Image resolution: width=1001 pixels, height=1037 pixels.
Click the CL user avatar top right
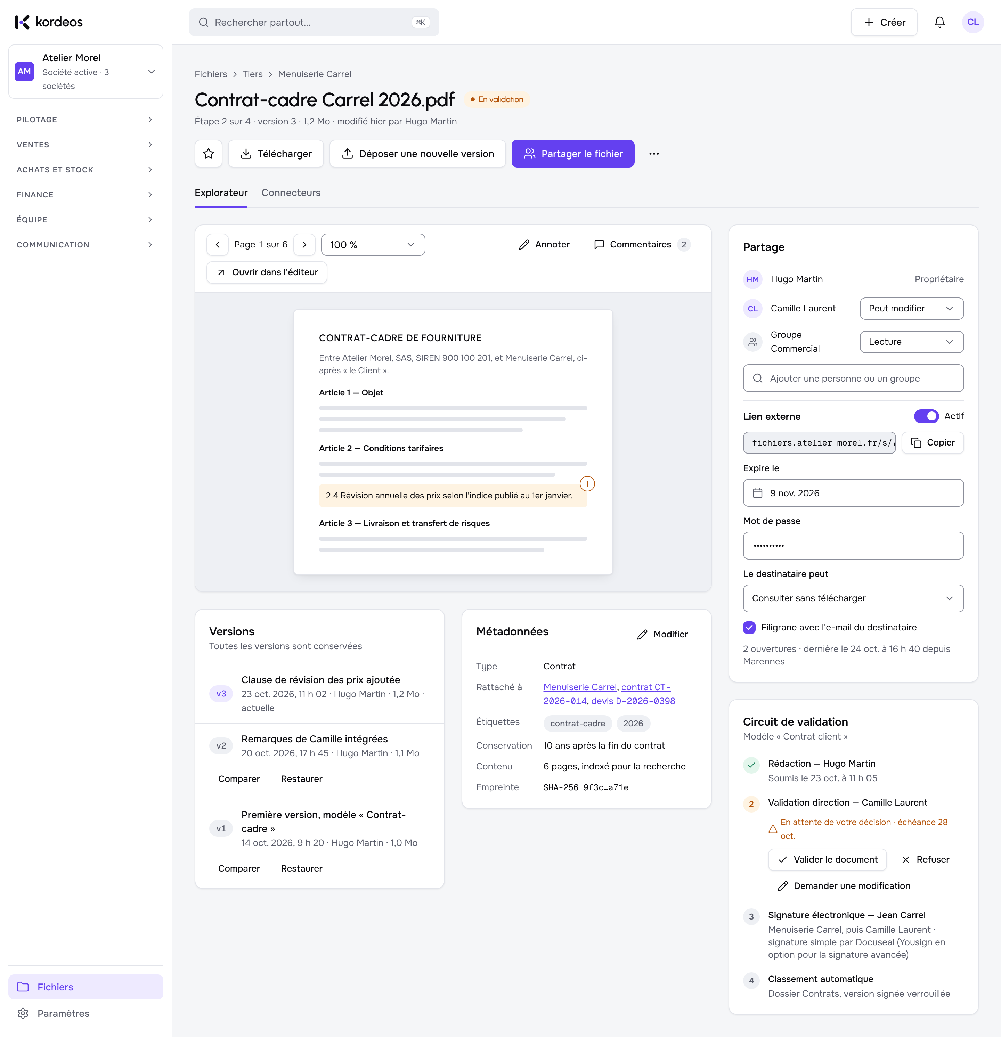[972, 22]
